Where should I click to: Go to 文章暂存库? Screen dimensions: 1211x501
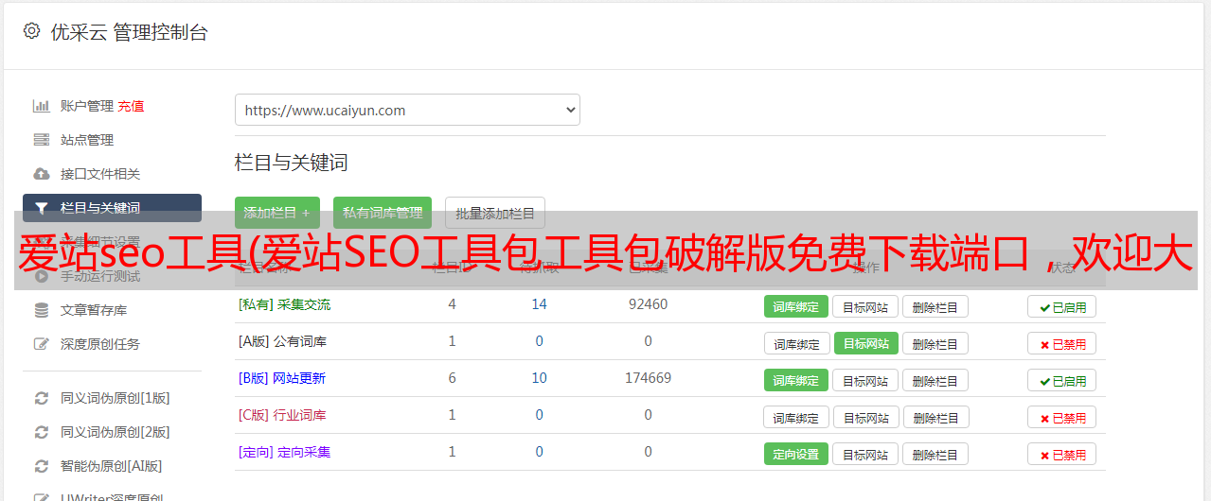coord(94,310)
